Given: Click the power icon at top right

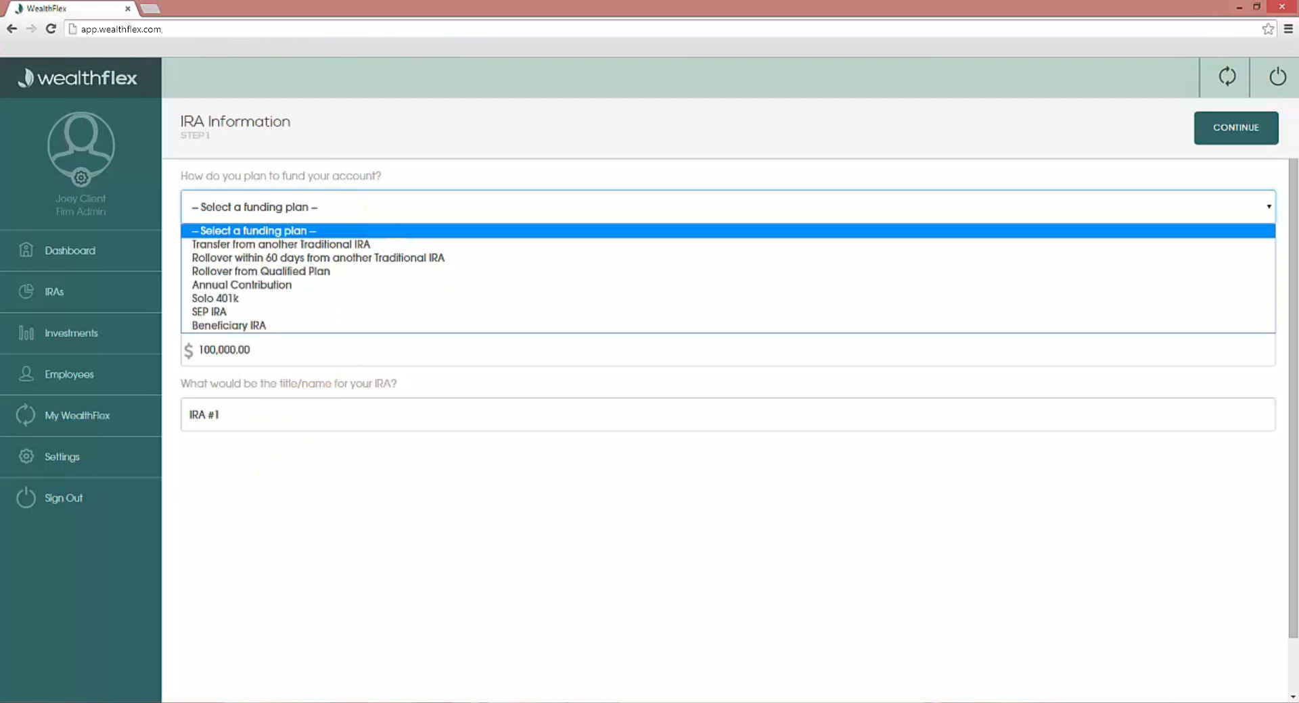Looking at the screenshot, I should pyautogui.click(x=1277, y=76).
